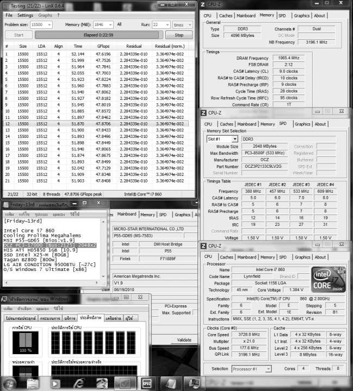Click the Max Bandwidth PC3-8500F field
The height and width of the screenshot is (391, 353).
click(264, 153)
